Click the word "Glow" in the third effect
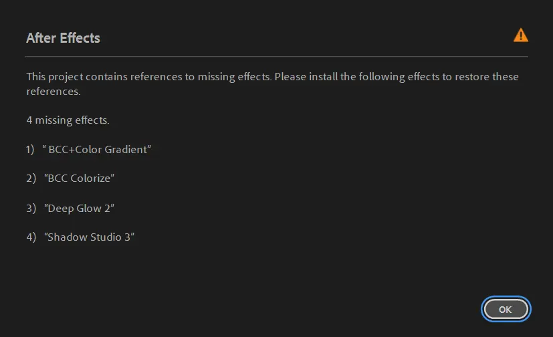The width and height of the screenshot is (553, 337). click(x=88, y=208)
